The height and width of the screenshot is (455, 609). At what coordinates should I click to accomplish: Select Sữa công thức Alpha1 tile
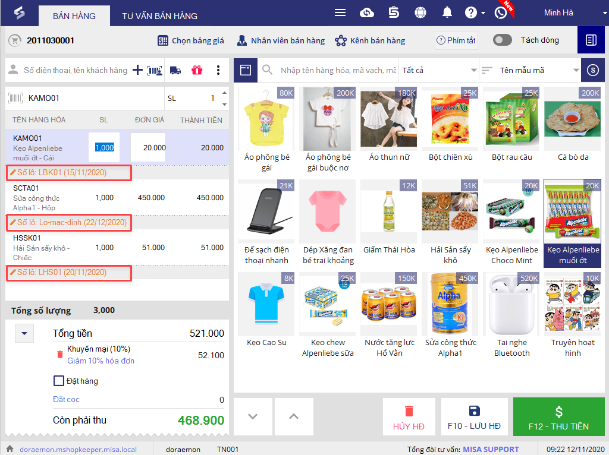click(451, 315)
